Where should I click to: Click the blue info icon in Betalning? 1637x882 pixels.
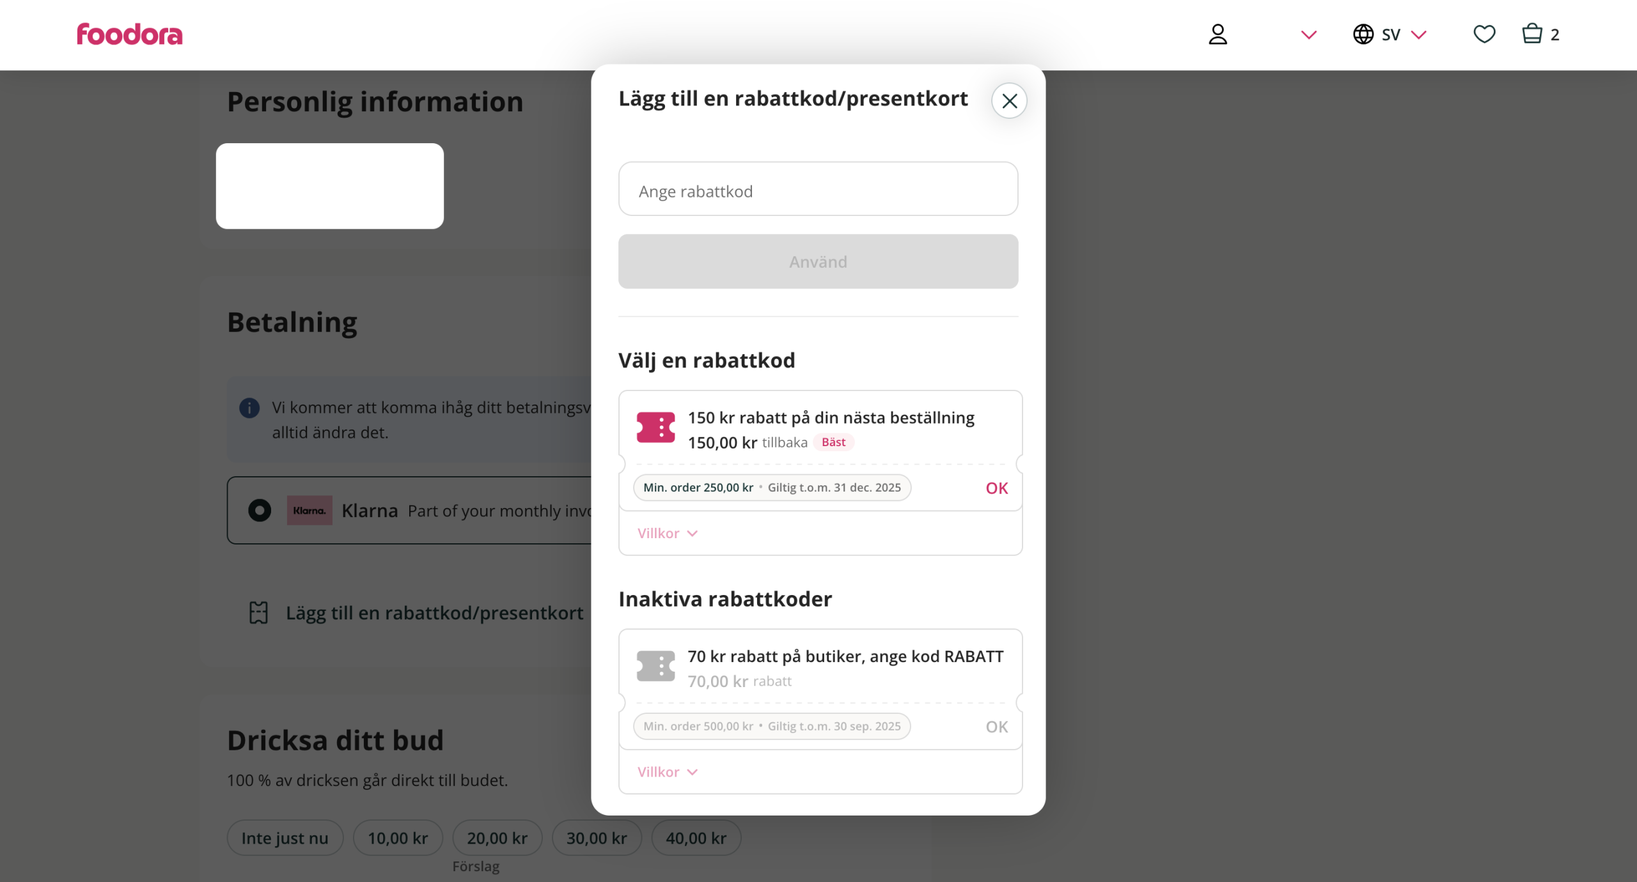(x=249, y=408)
